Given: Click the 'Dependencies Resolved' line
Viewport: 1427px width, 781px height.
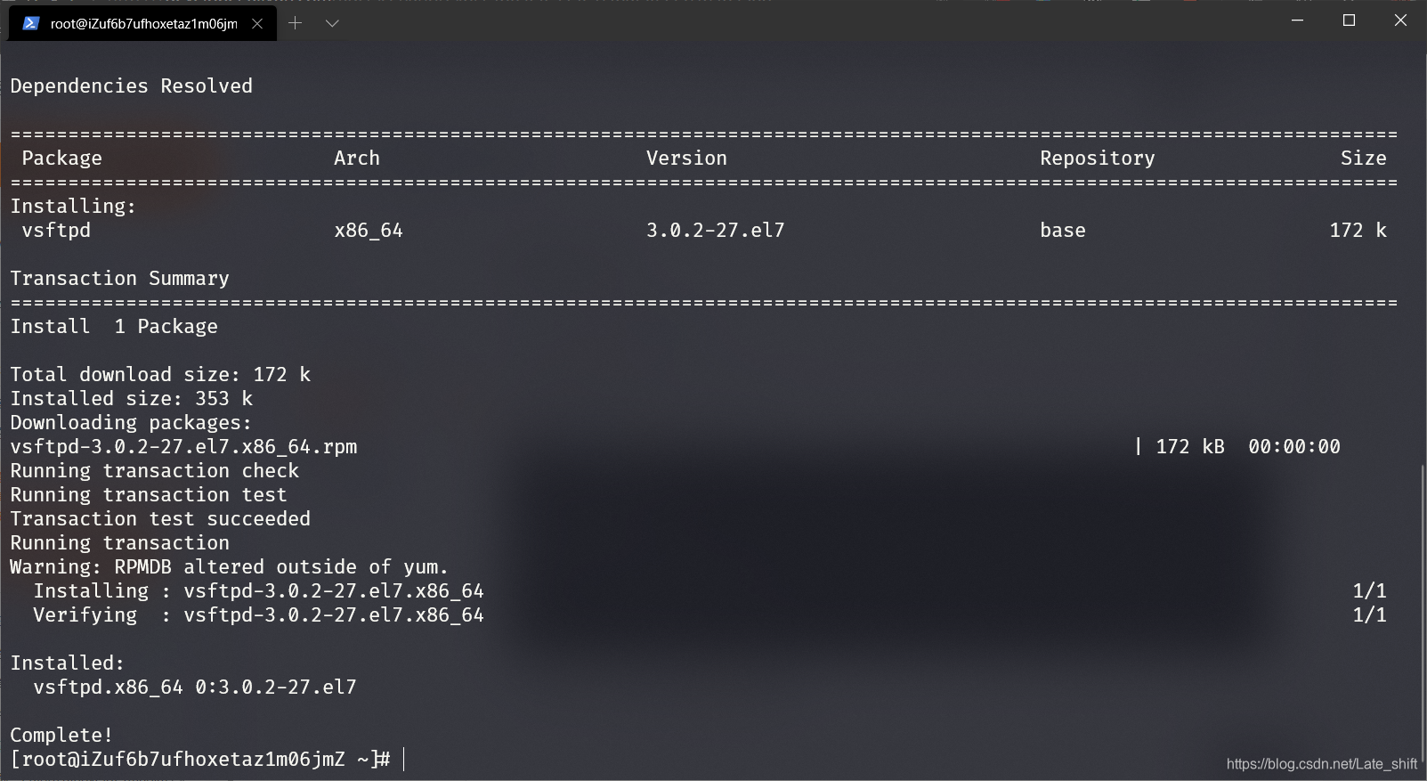Looking at the screenshot, I should (x=131, y=86).
